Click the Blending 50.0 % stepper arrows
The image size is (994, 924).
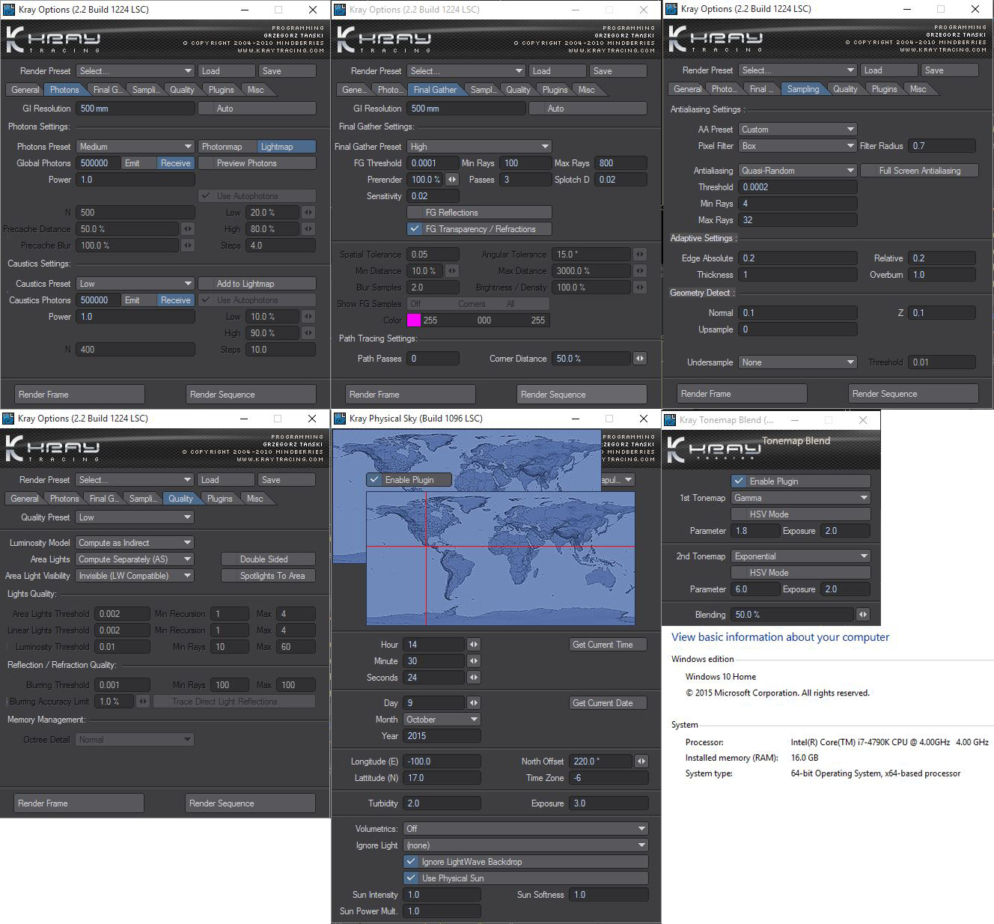click(x=863, y=615)
